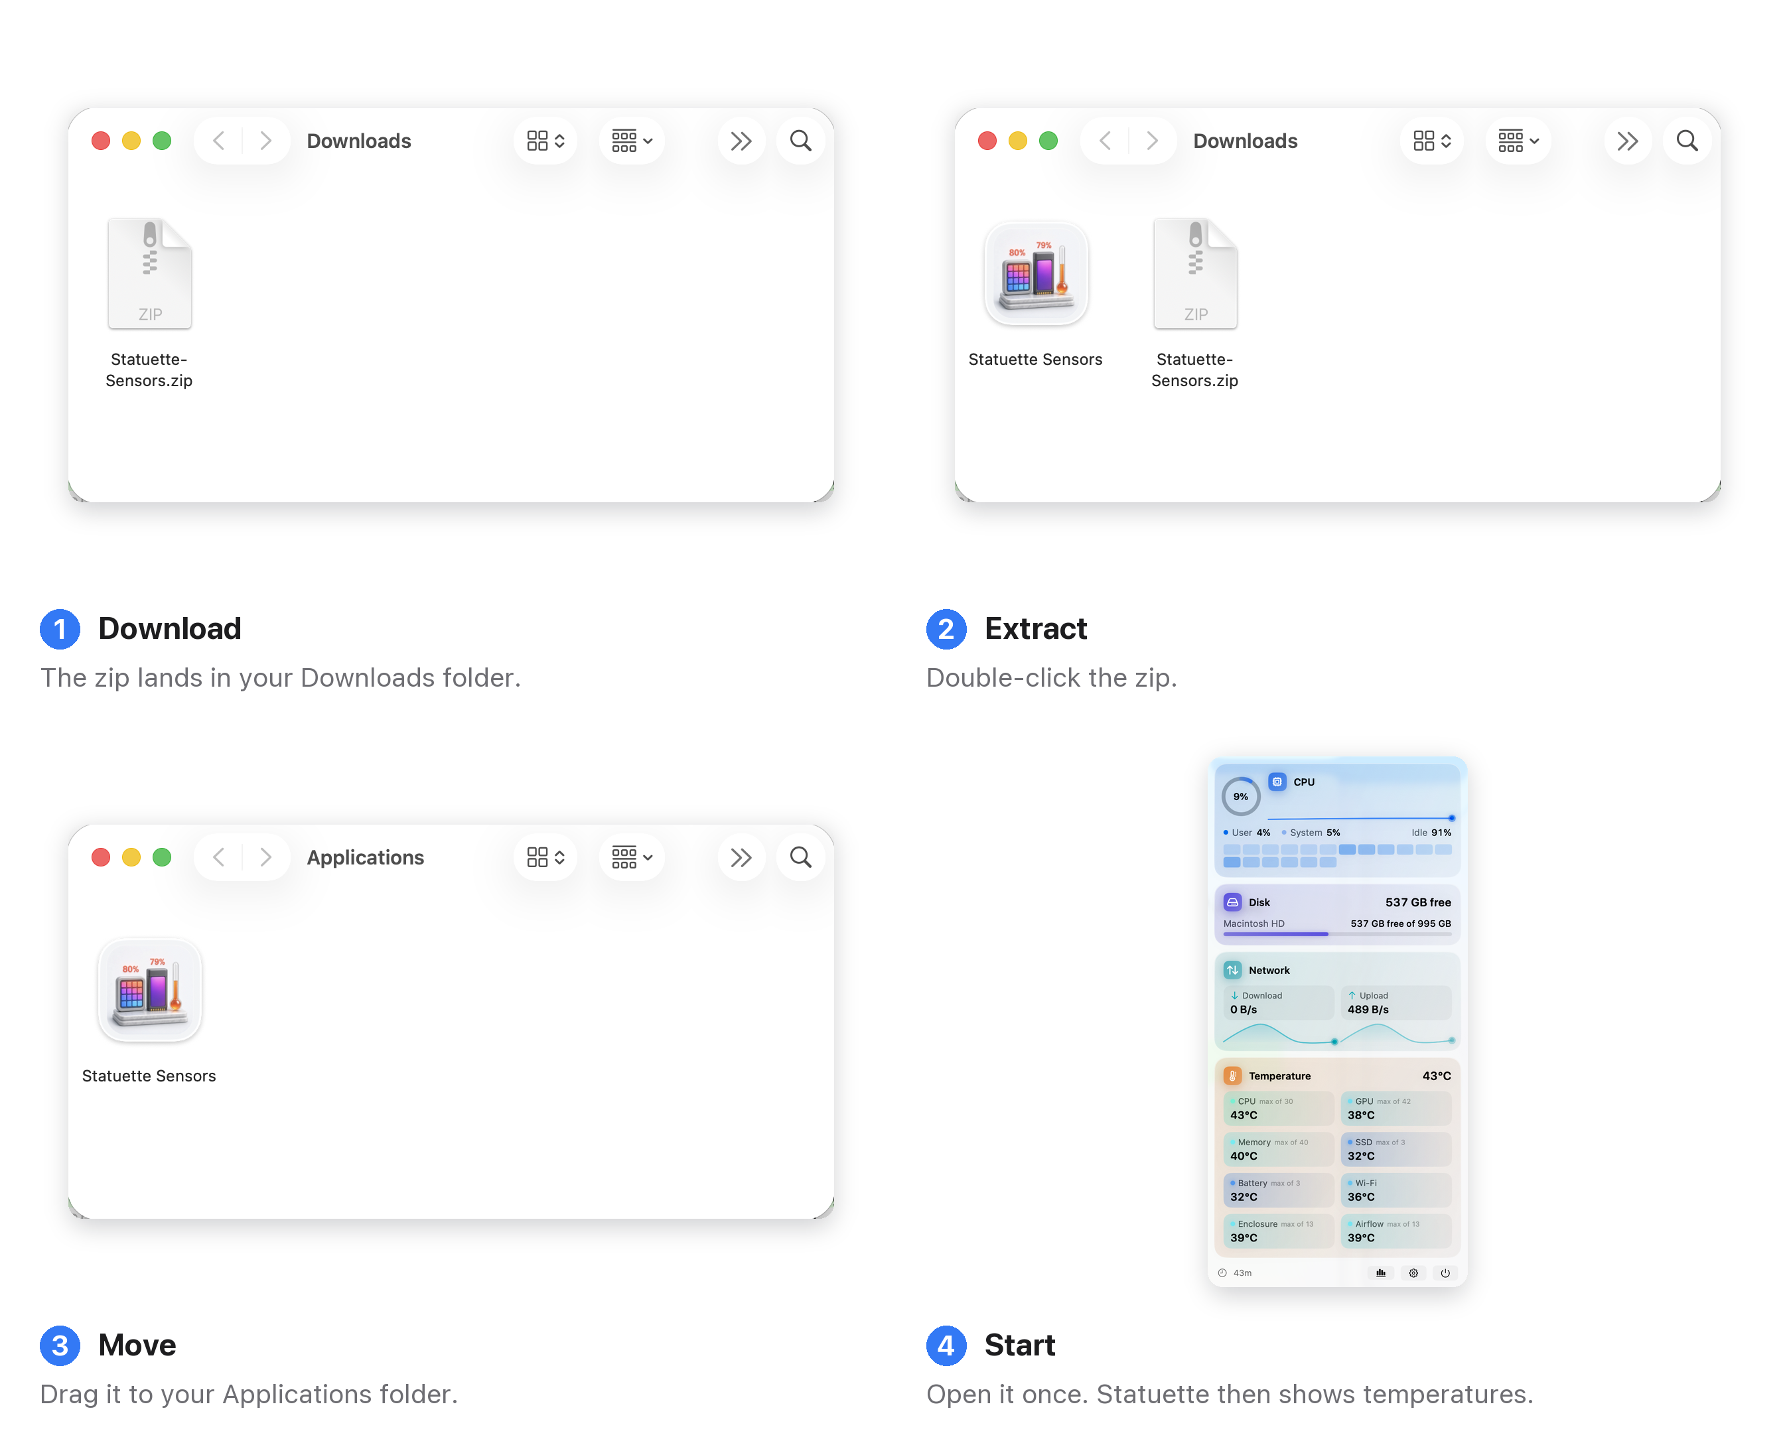Open the icon view switcher in Applications window

tap(545, 857)
